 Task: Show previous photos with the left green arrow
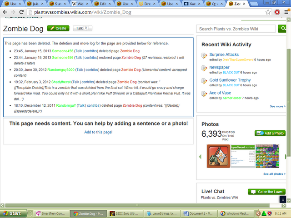click(200, 157)
